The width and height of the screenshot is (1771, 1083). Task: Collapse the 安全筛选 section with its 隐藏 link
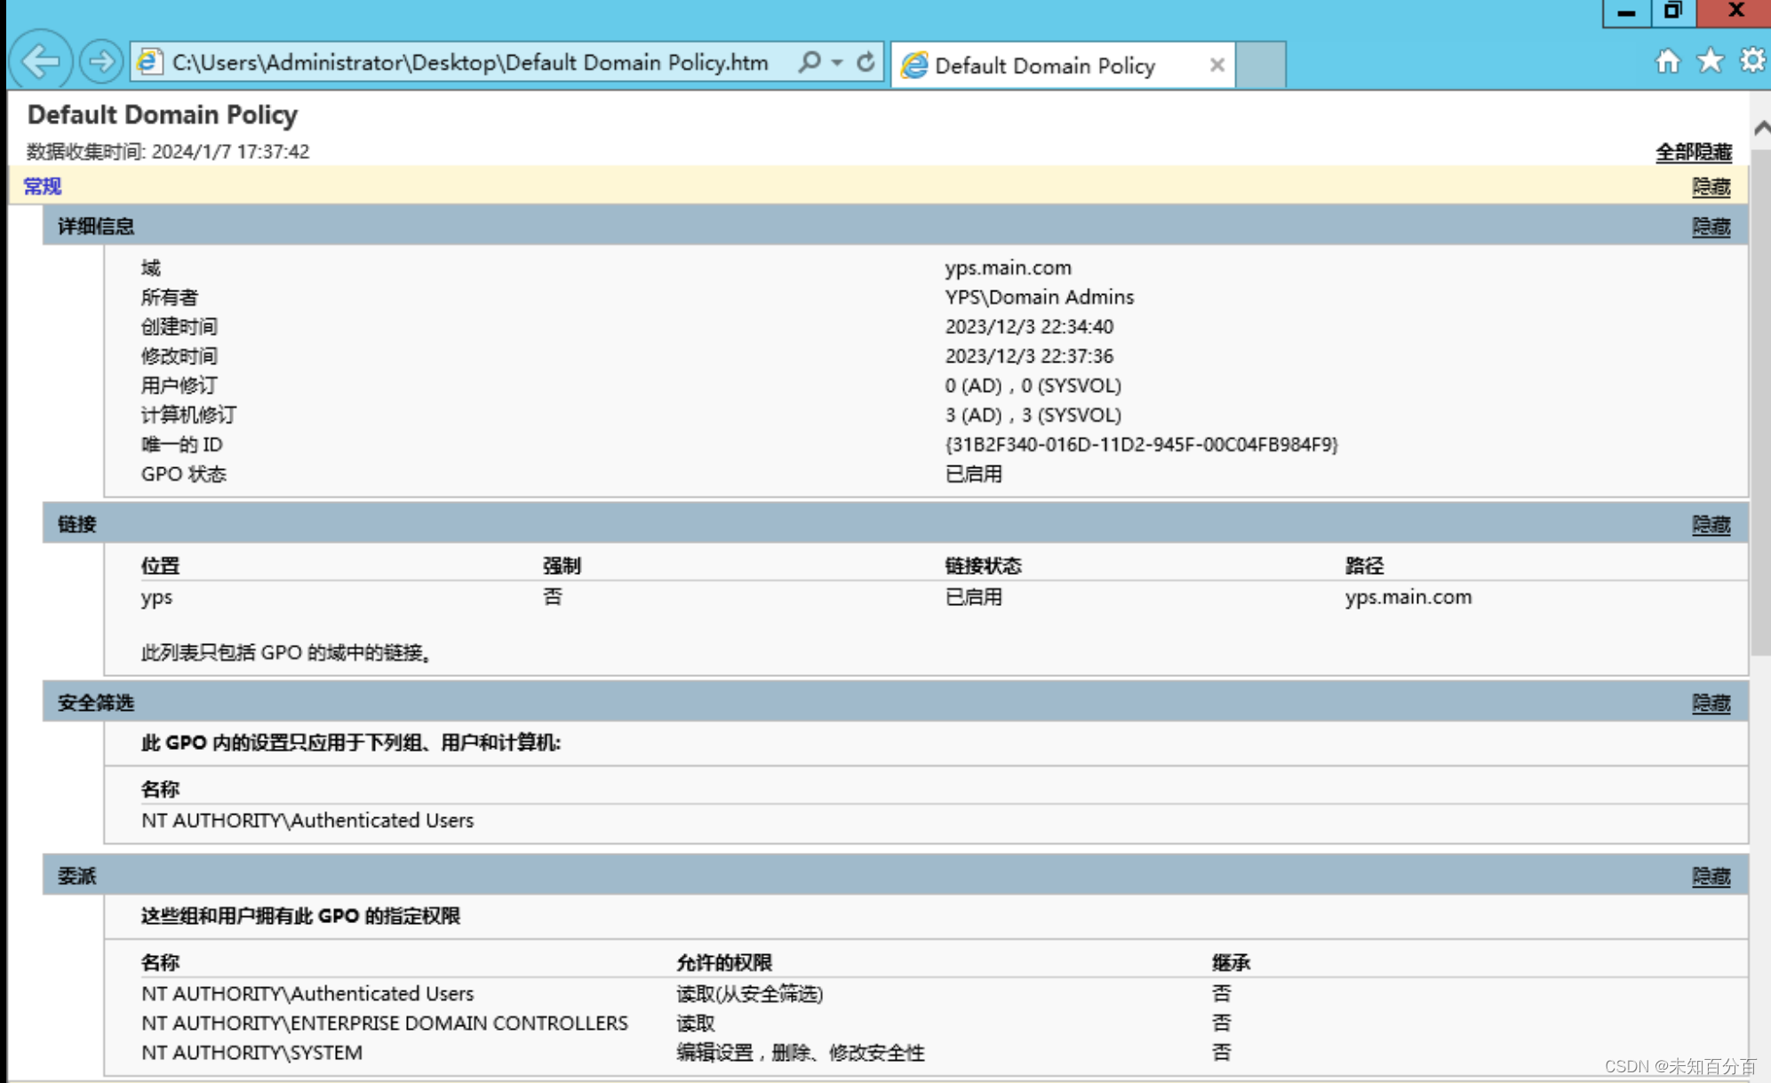point(1711,703)
